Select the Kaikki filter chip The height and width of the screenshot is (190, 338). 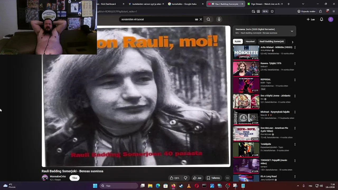[x=238, y=41]
